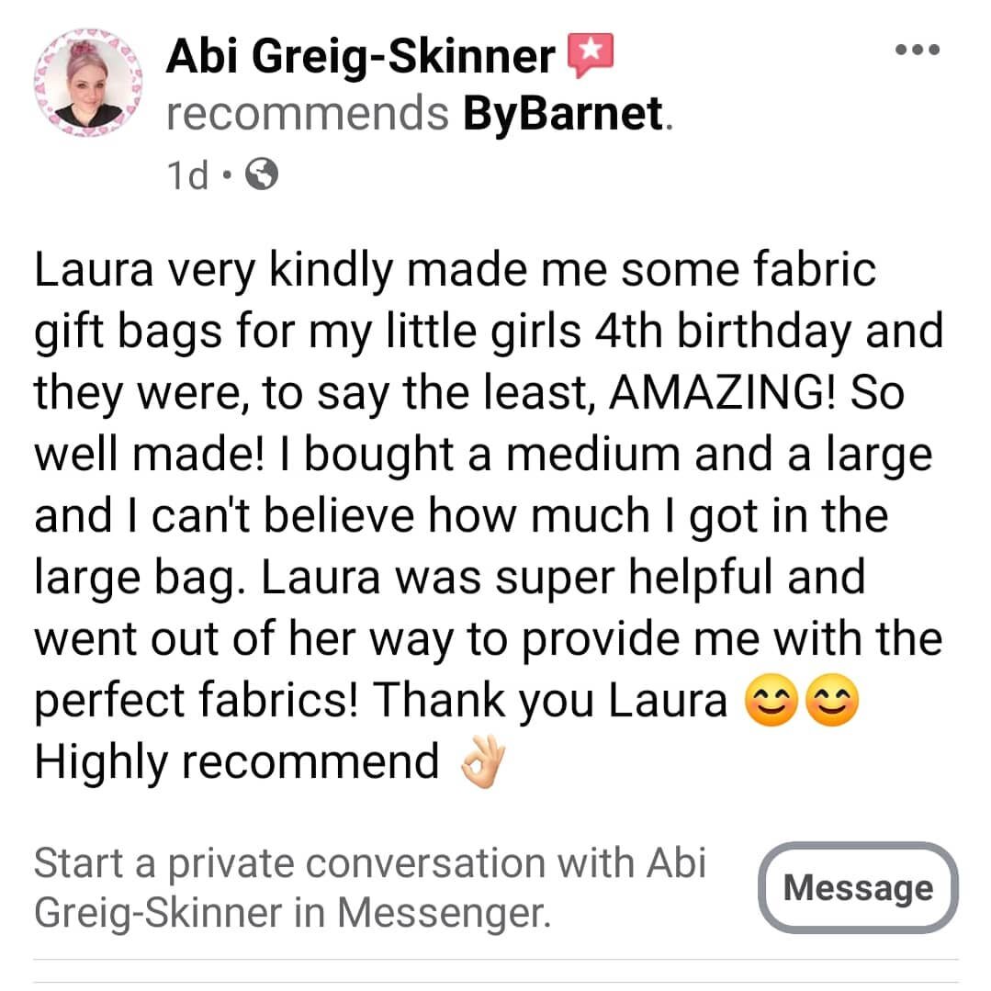Click the globe public privacy icon

[x=262, y=175]
